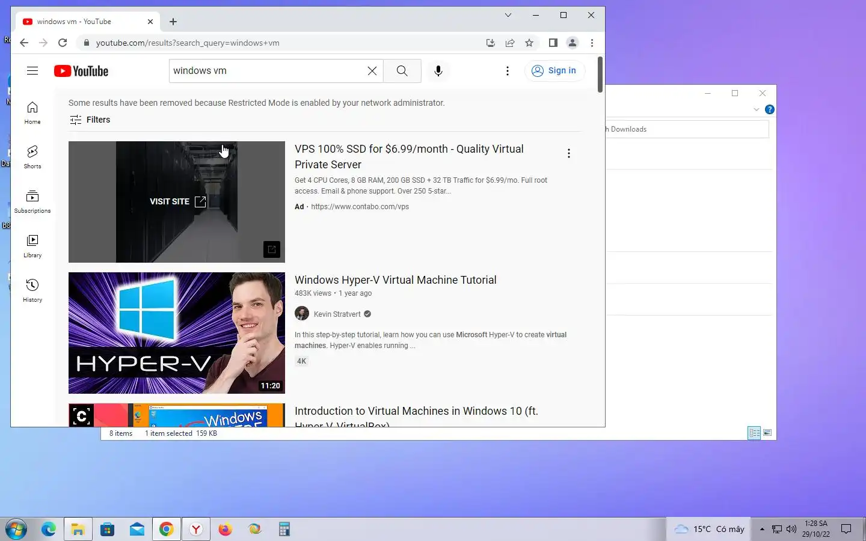Click '483K views' text
The height and width of the screenshot is (541, 866).
pos(313,293)
